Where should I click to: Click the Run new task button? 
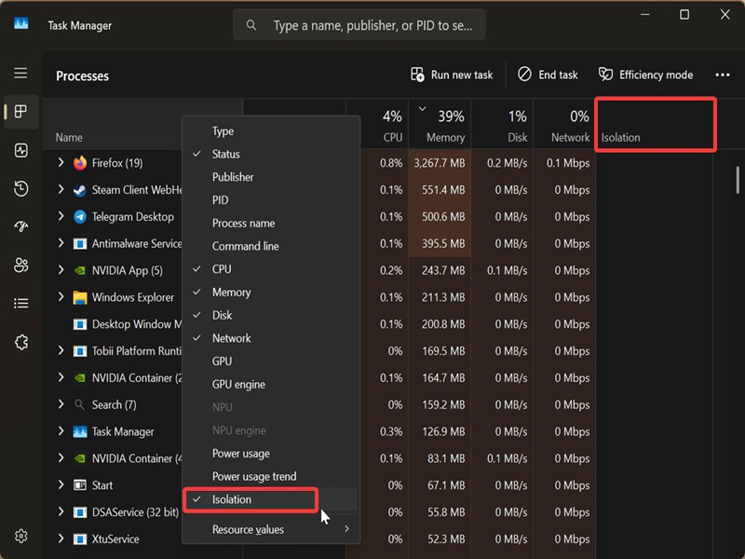(452, 75)
